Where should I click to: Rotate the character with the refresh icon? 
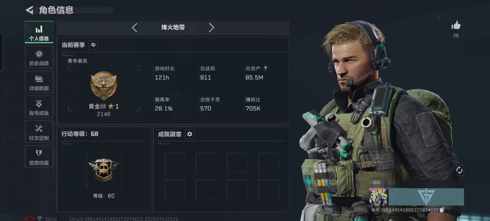click(459, 170)
